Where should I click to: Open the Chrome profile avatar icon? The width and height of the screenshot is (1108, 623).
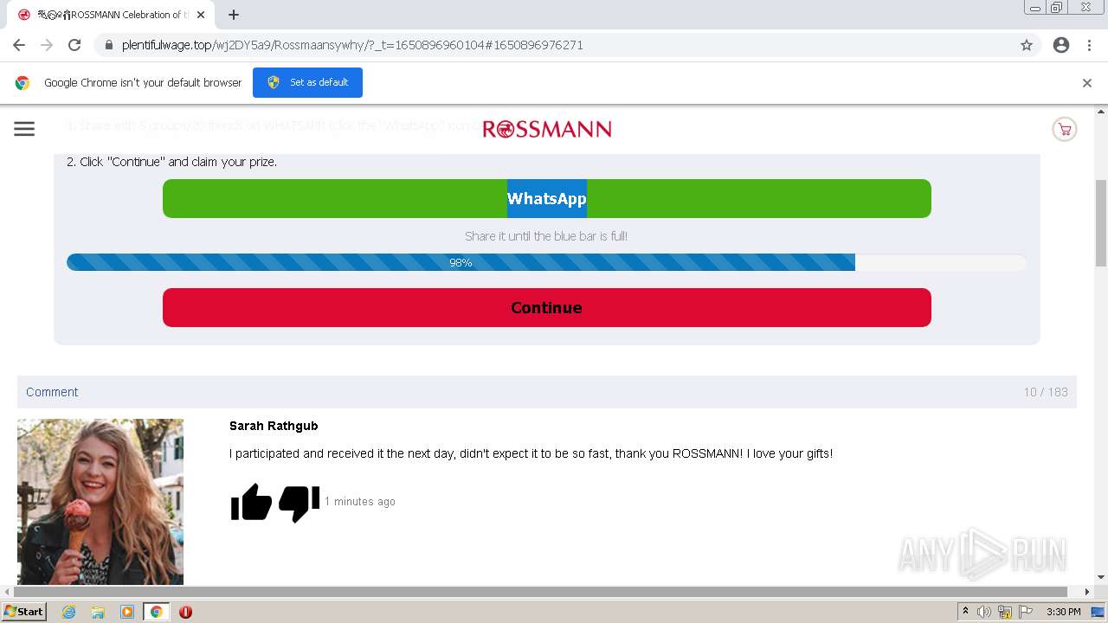1061,45
